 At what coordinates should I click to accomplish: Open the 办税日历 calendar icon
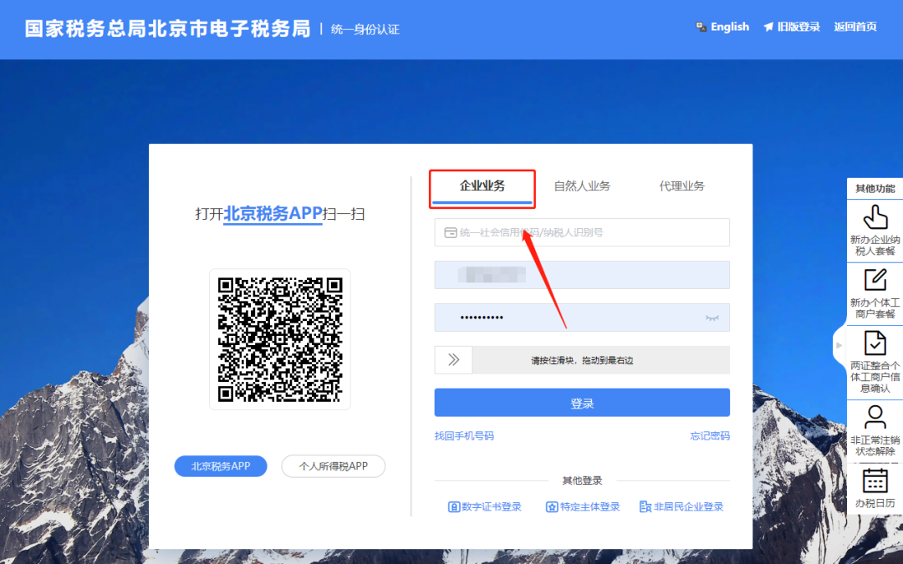pos(875,480)
